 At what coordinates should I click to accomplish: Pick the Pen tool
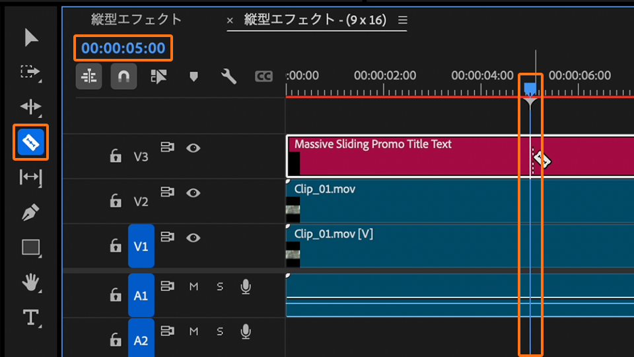pyautogui.click(x=31, y=212)
